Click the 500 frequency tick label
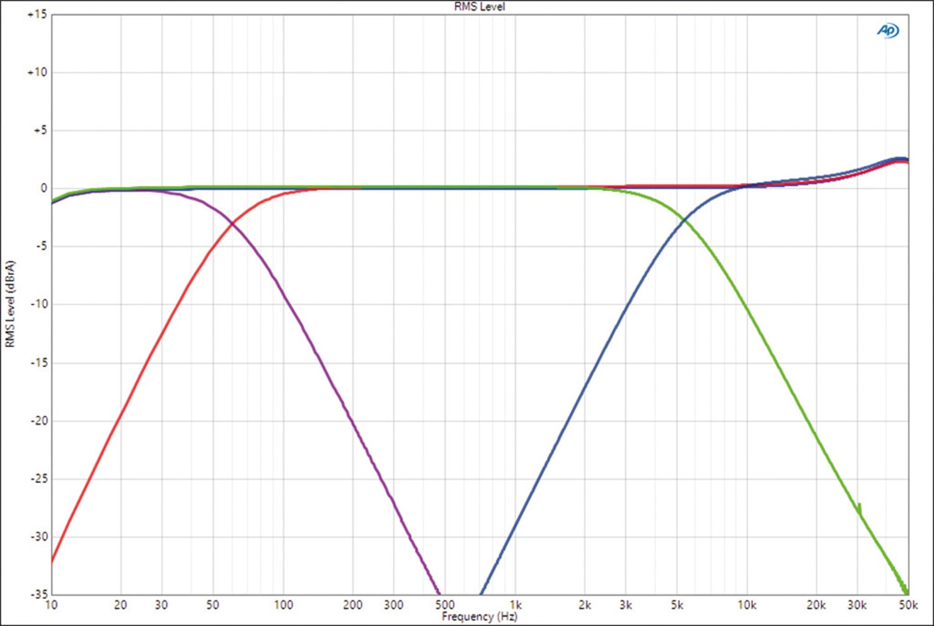 445,605
